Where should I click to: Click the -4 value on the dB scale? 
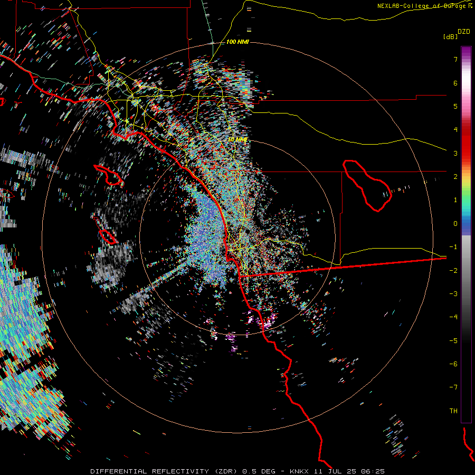click(x=453, y=317)
